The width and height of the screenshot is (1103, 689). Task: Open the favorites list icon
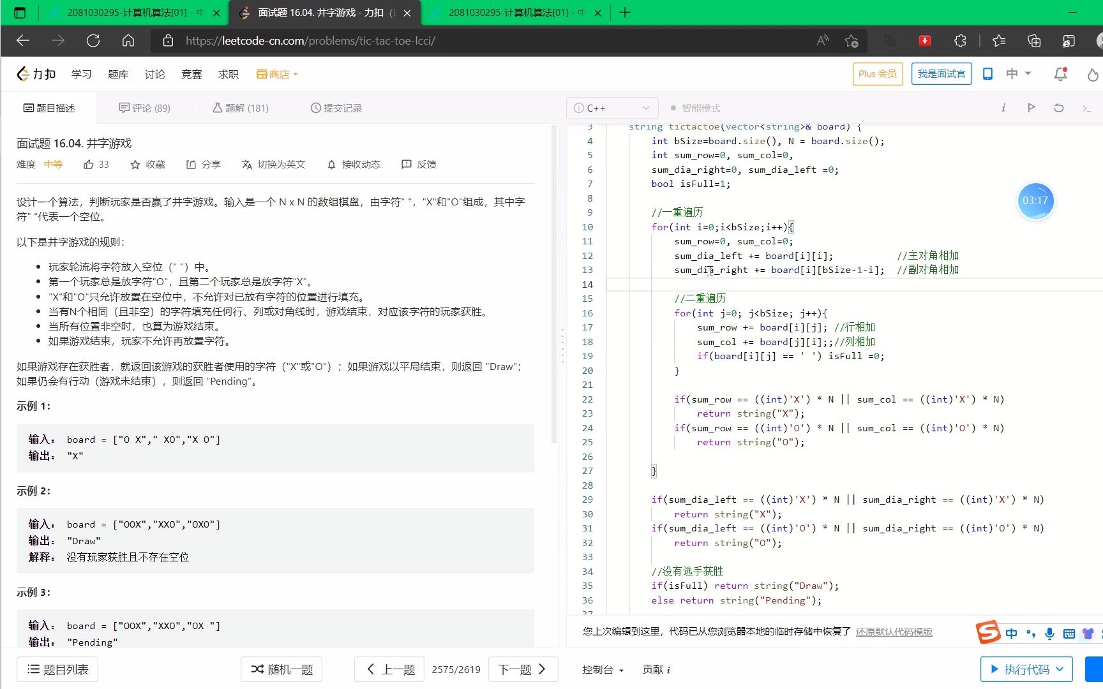tap(999, 41)
